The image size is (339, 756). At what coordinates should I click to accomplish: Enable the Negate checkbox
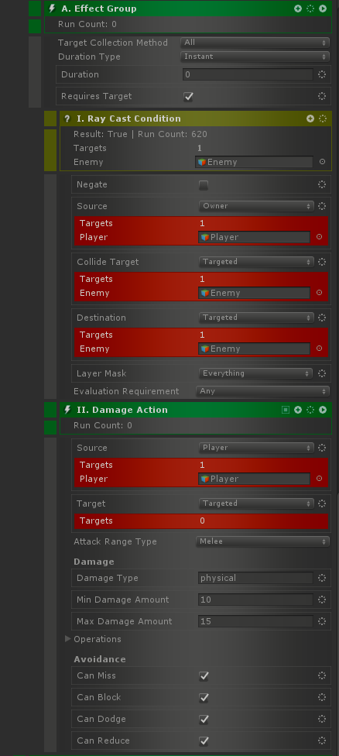pos(204,185)
